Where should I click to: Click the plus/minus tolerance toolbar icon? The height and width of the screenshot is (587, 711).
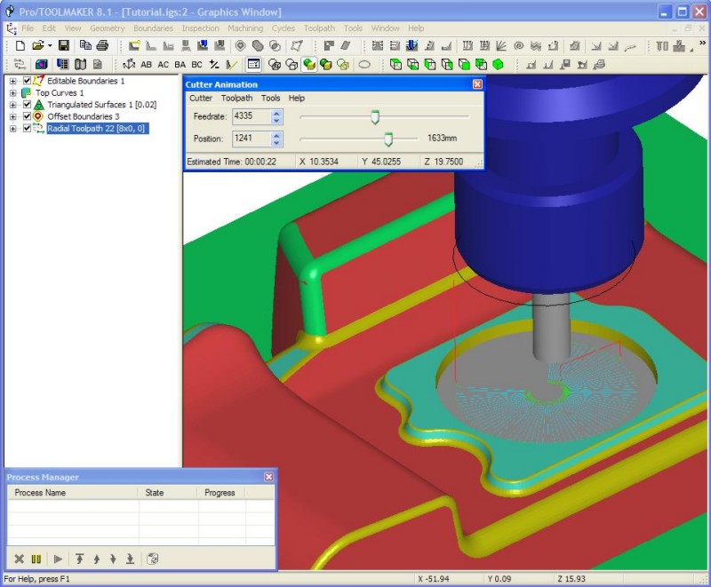tap(214, 64)
